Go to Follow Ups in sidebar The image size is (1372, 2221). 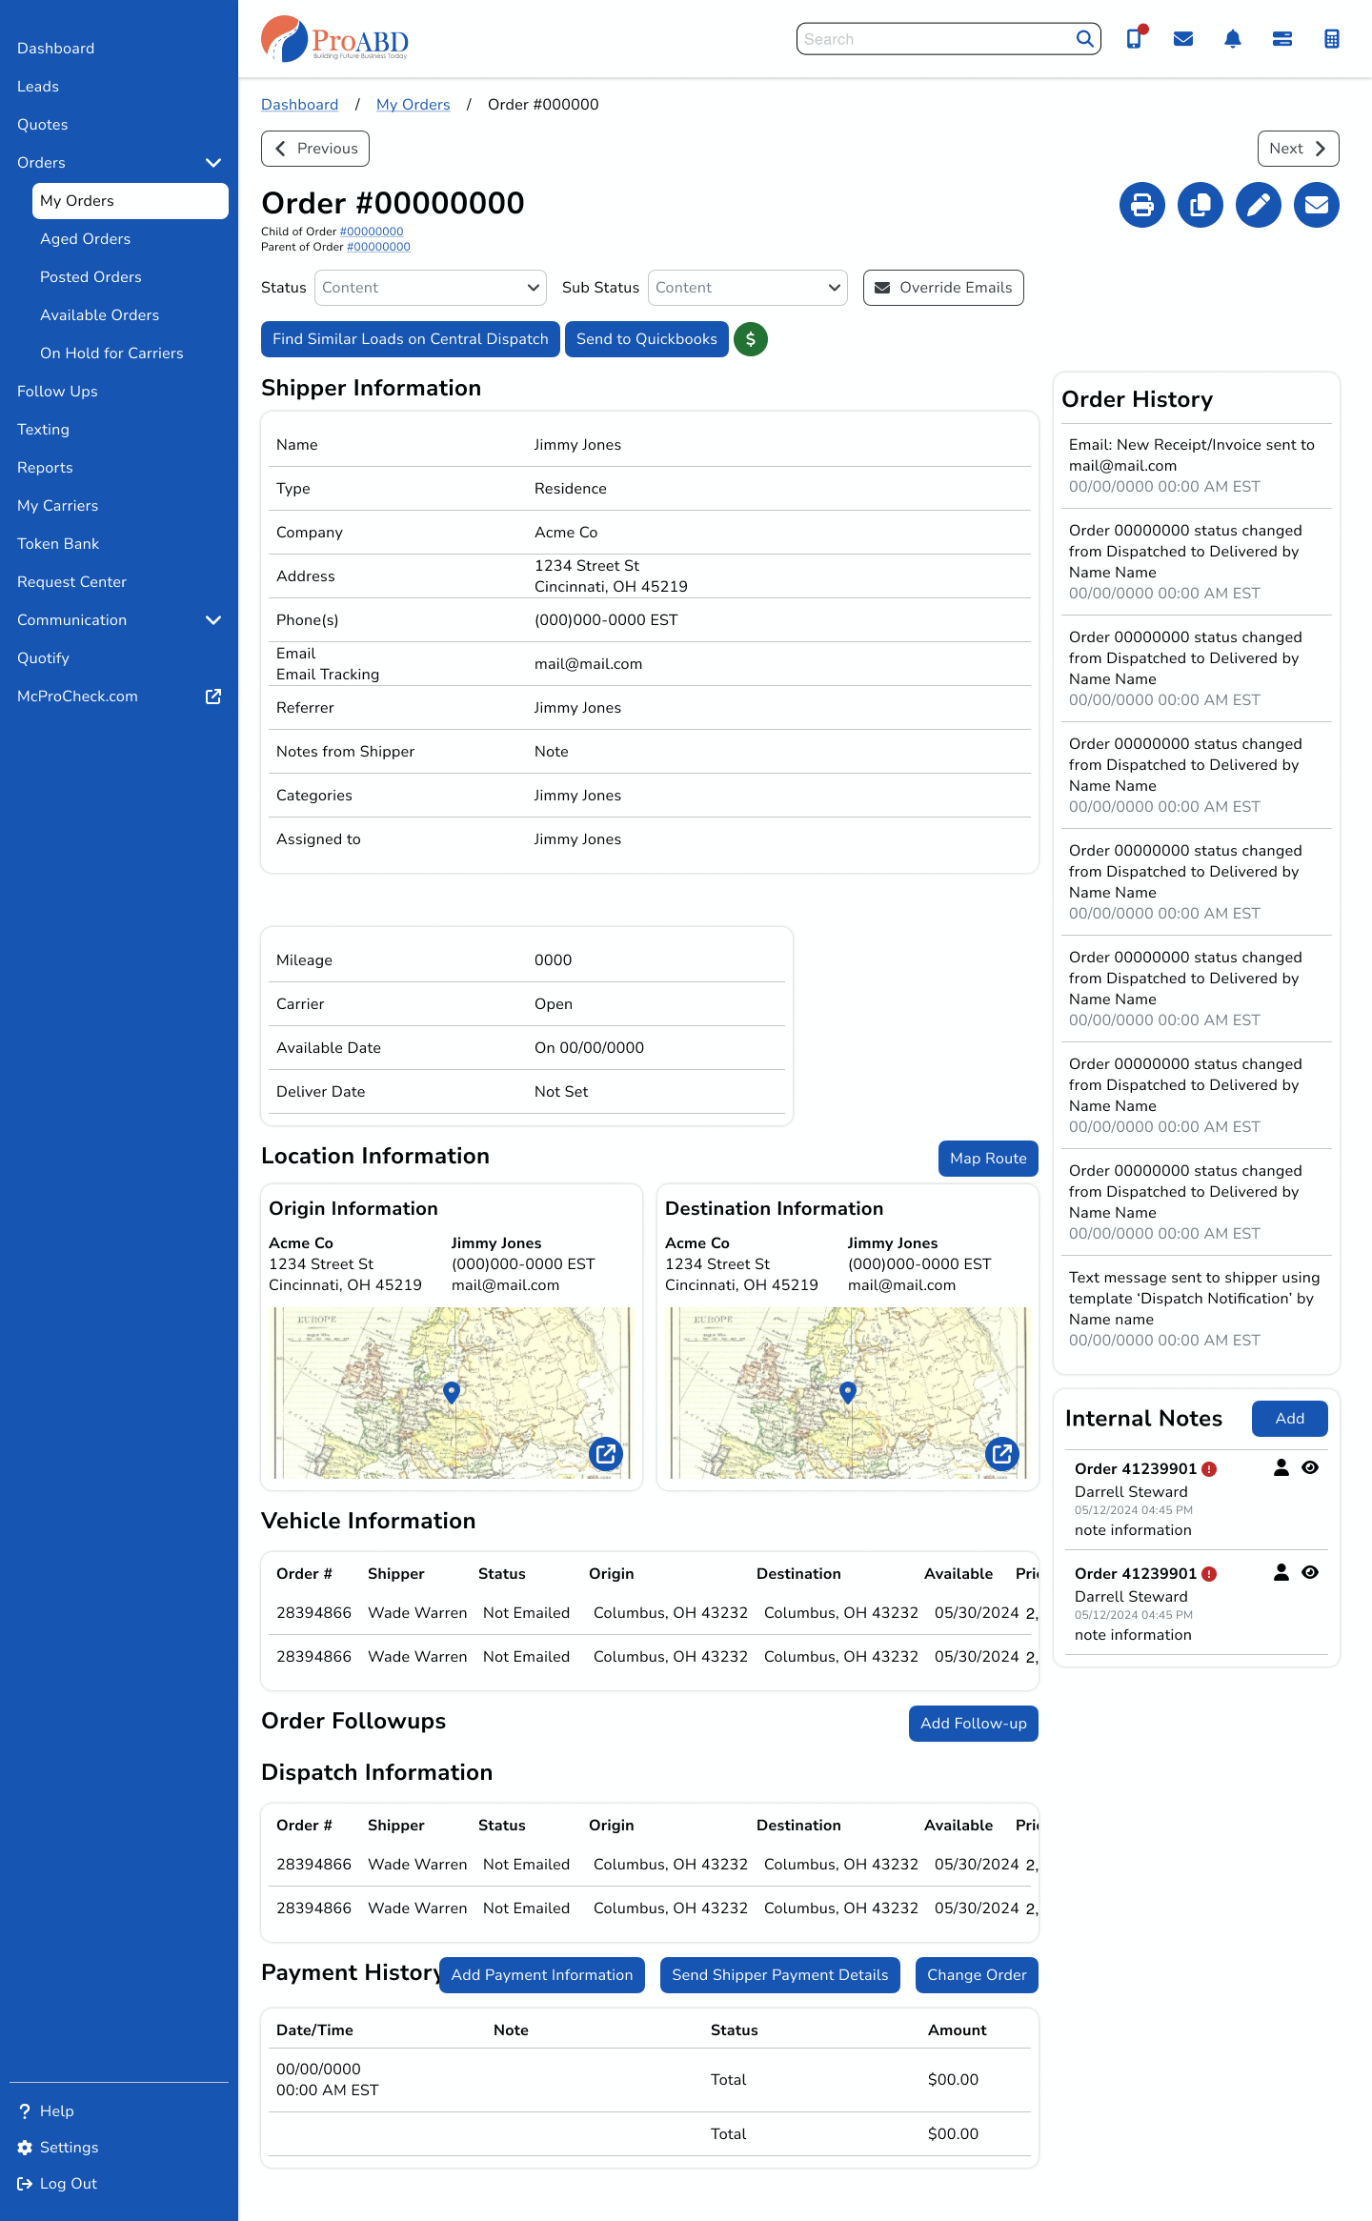57,392
